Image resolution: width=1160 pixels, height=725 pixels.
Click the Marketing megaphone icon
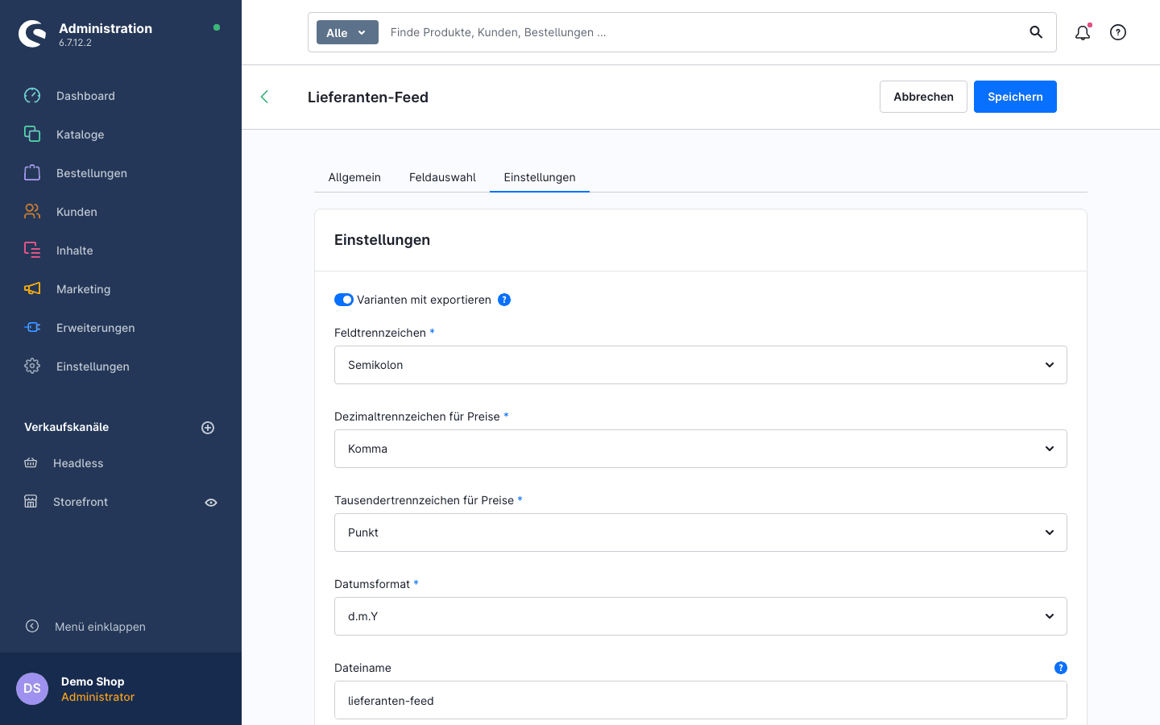pyautogui.click(x=32, y=289)
